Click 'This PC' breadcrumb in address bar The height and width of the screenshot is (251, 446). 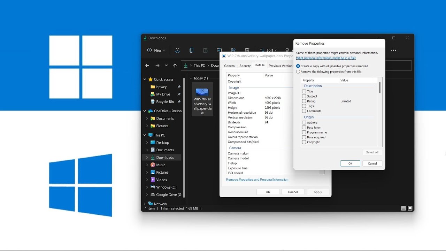(x=199, y=66)
